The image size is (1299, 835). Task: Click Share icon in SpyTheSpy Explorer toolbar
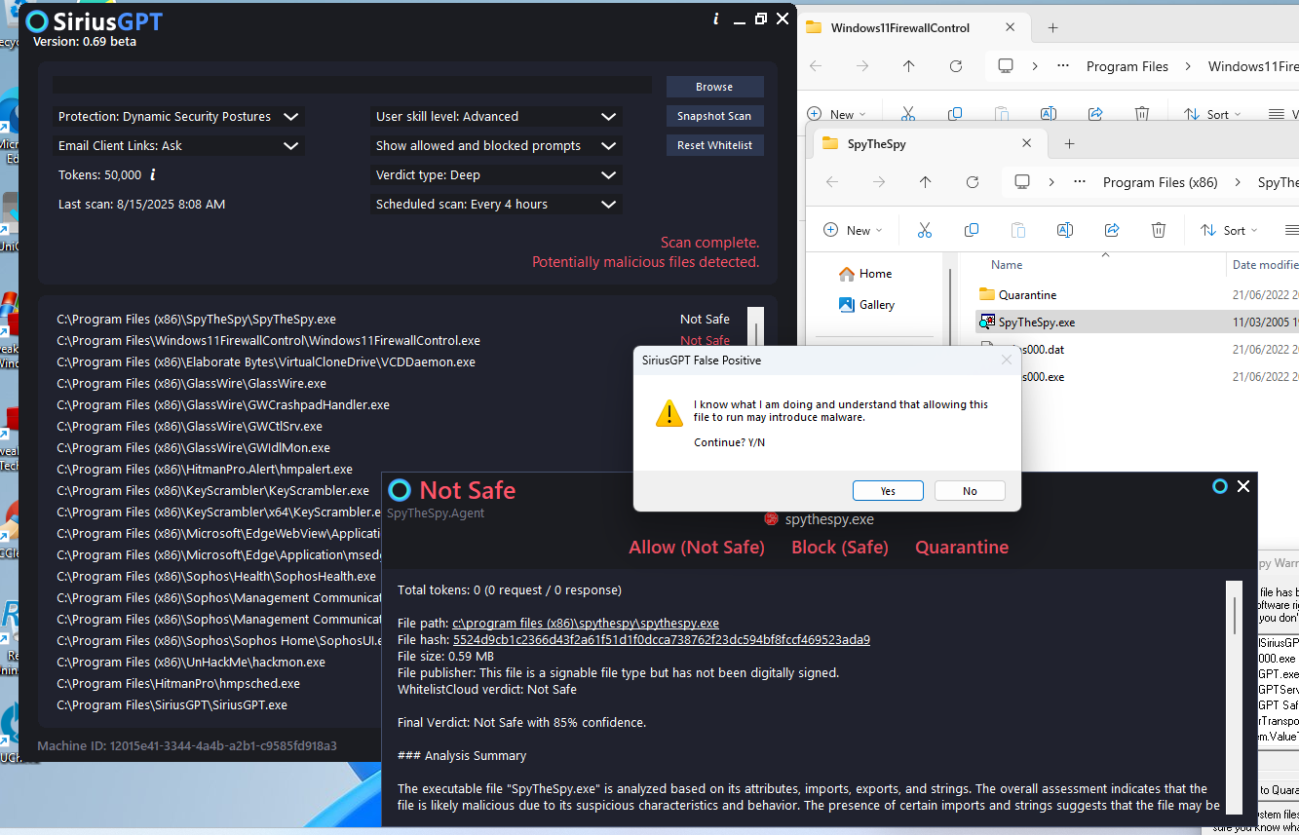click(x=1112, y=231)
